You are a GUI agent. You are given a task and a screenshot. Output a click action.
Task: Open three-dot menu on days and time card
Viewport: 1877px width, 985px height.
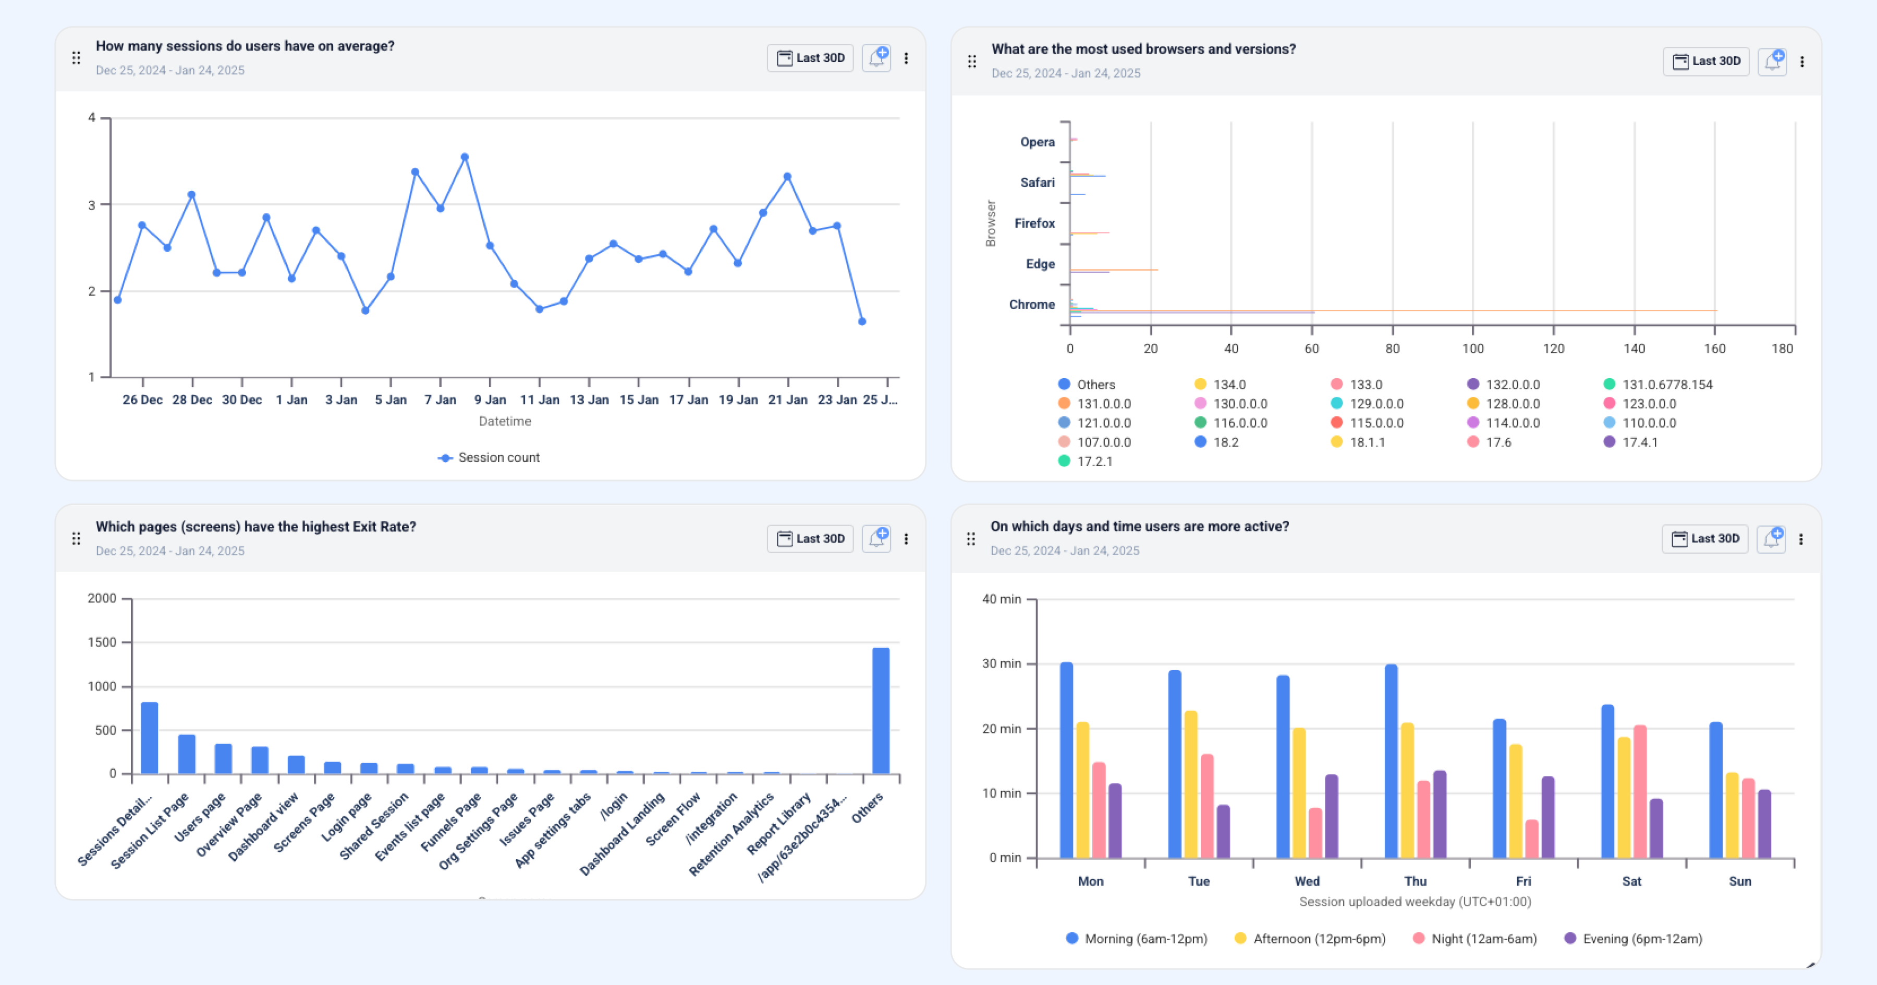pos(1800,538)
